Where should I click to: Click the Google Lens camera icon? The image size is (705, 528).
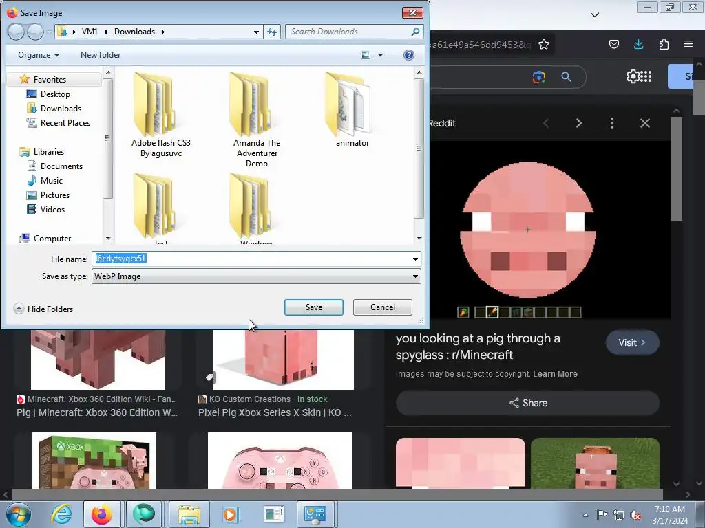(538, 77)
